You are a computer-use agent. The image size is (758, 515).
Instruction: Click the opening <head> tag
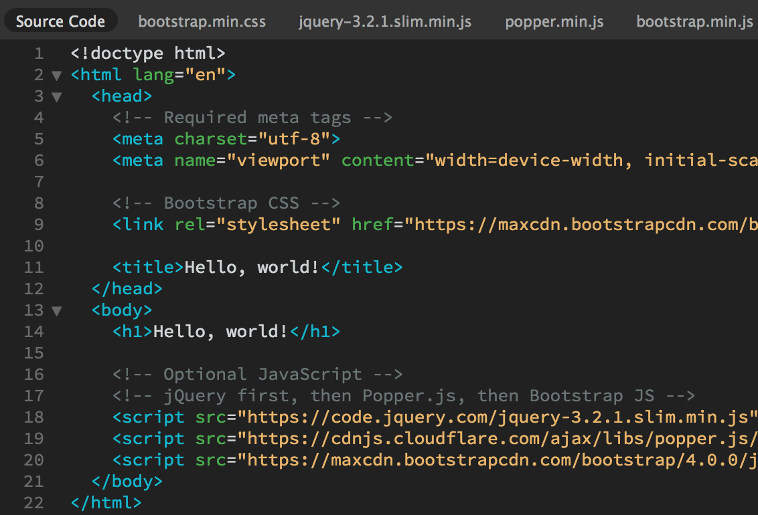122,96
